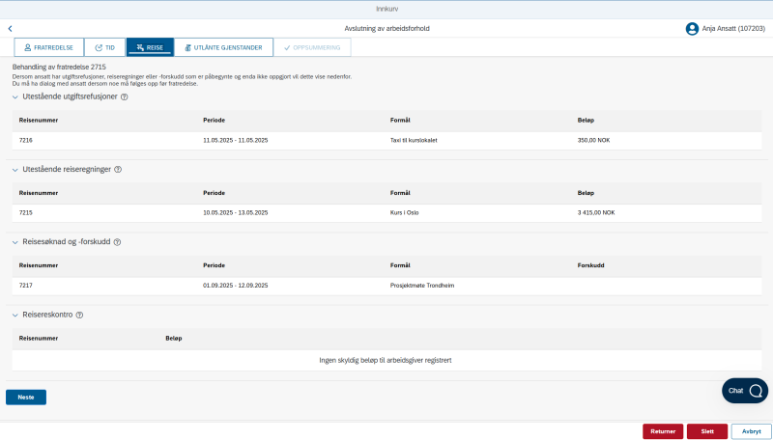
Task: Click period 01.09.2025 - 12.09.2025
Action: [x=236, y=286]
